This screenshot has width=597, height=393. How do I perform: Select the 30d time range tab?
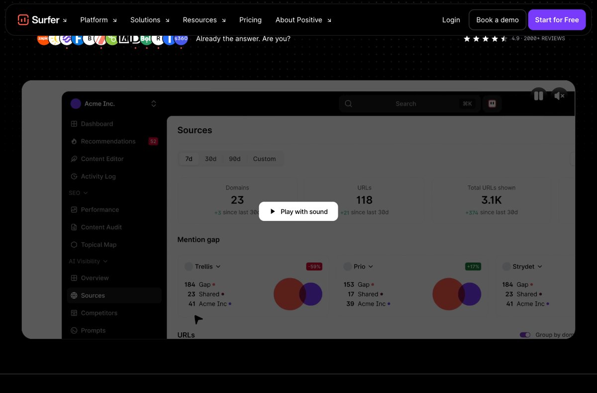211,159
